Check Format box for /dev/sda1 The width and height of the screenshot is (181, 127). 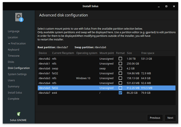click(120, 73)
